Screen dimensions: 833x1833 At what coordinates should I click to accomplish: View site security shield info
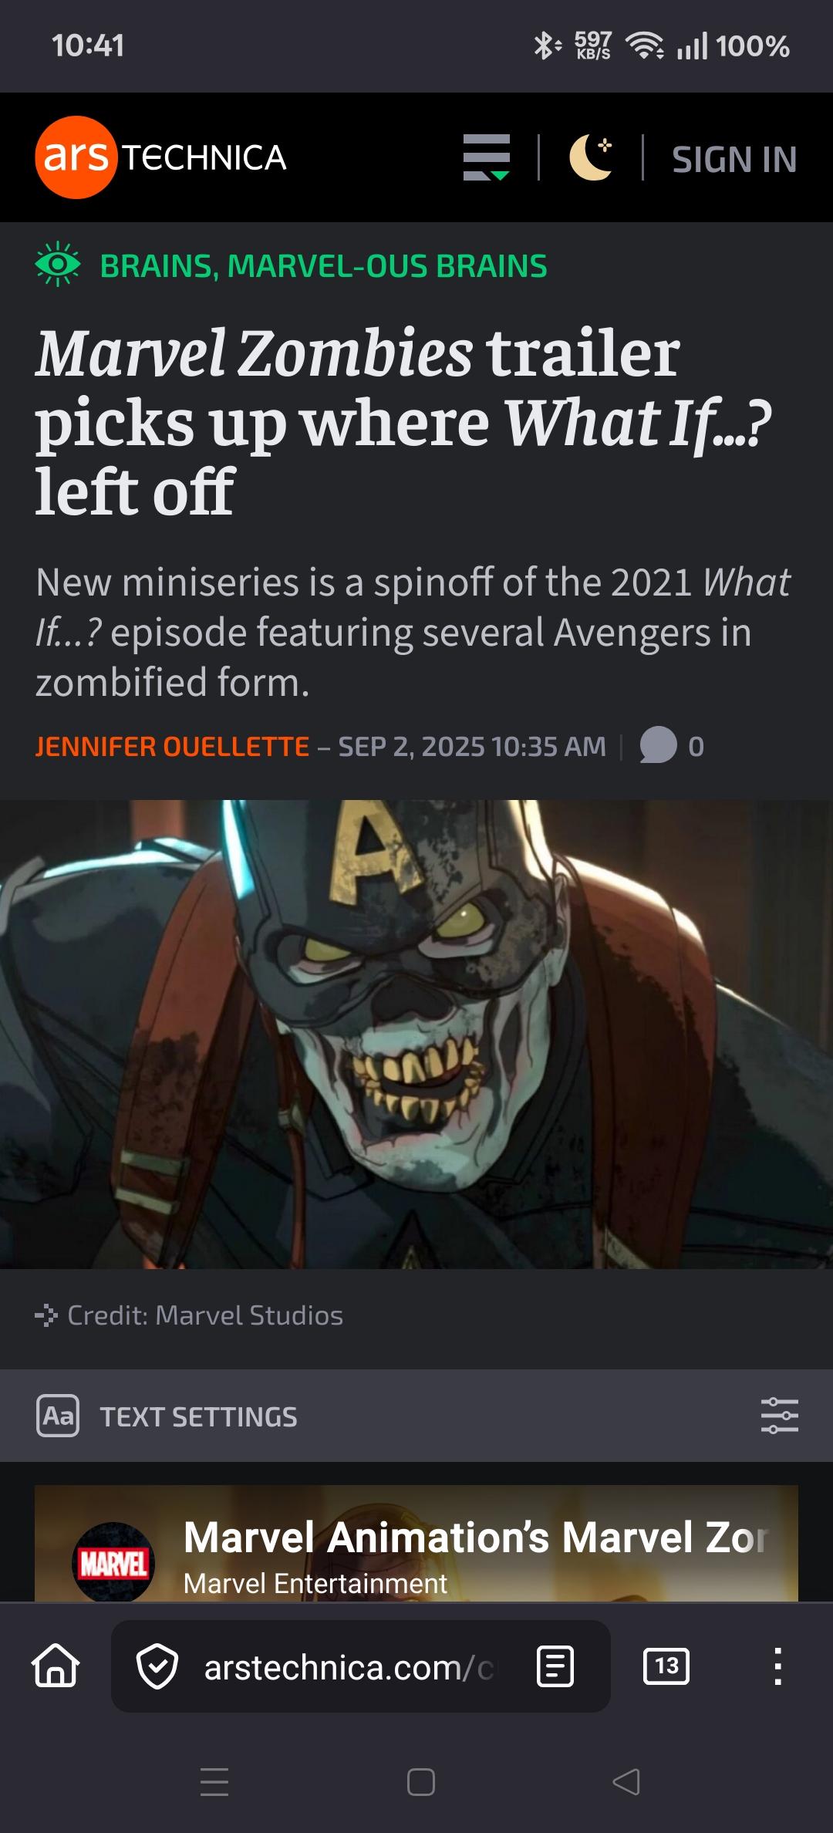(157, 1666)
